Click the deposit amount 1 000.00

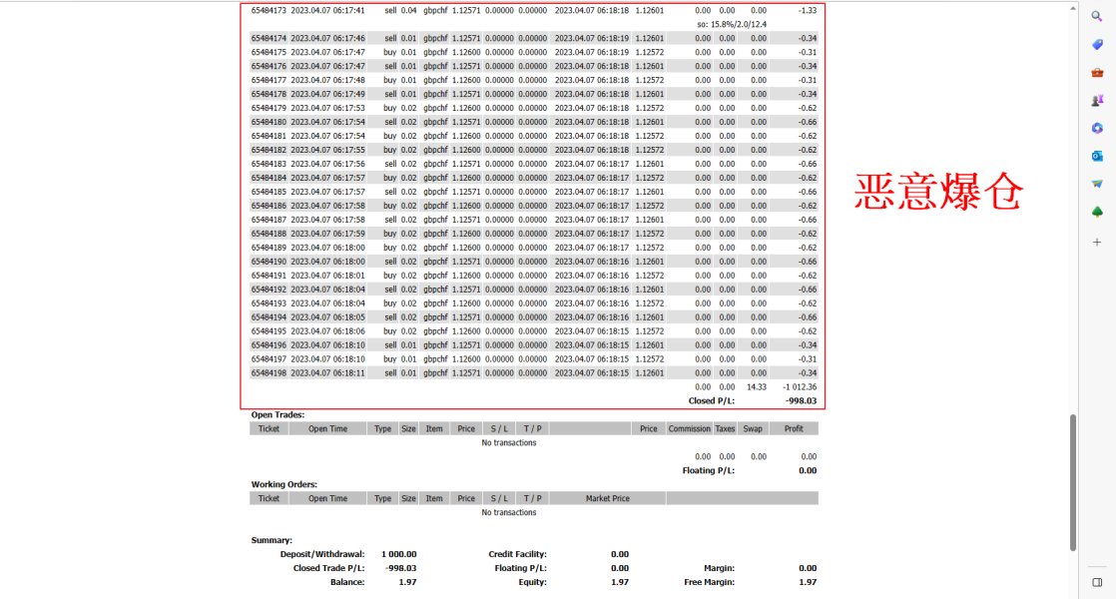(398, 554)
